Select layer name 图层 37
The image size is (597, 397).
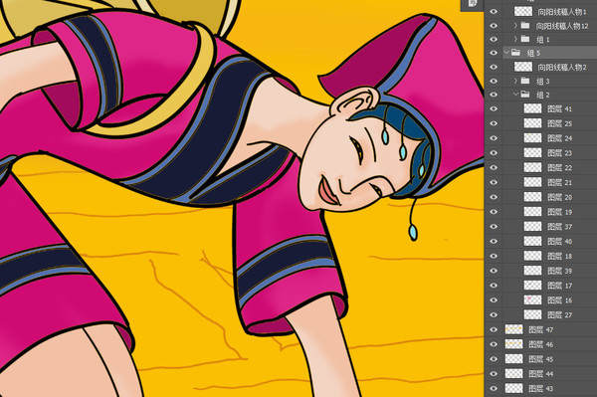[x=559, y=227]
